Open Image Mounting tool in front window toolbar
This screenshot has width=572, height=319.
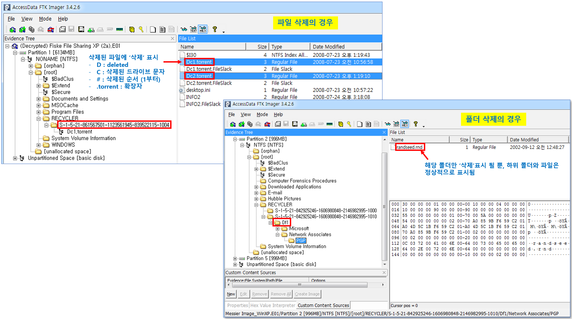[x=250, y=124]
